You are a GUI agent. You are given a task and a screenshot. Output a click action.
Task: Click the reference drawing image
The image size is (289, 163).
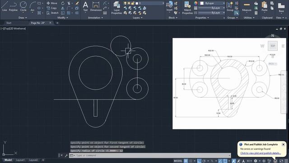(x=229, y=83)
